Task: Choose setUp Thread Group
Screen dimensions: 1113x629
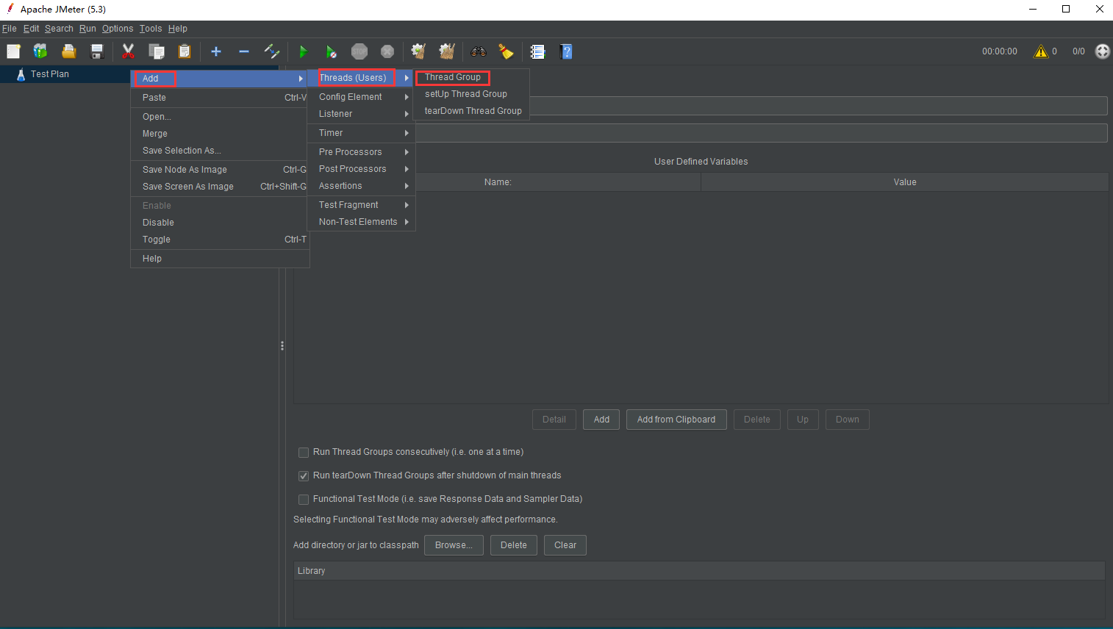Action: [x=471, y=94]
